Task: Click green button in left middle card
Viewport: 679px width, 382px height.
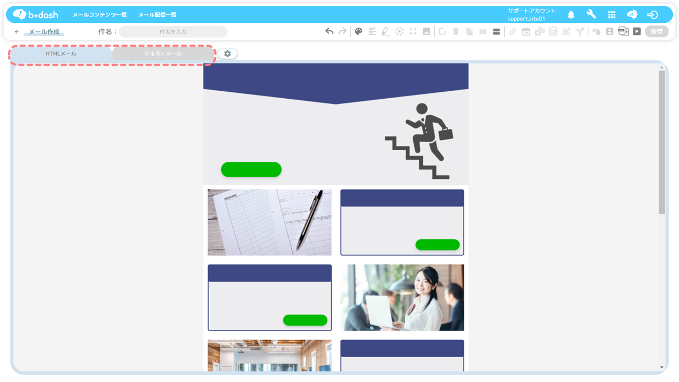Action: [305, 320]
